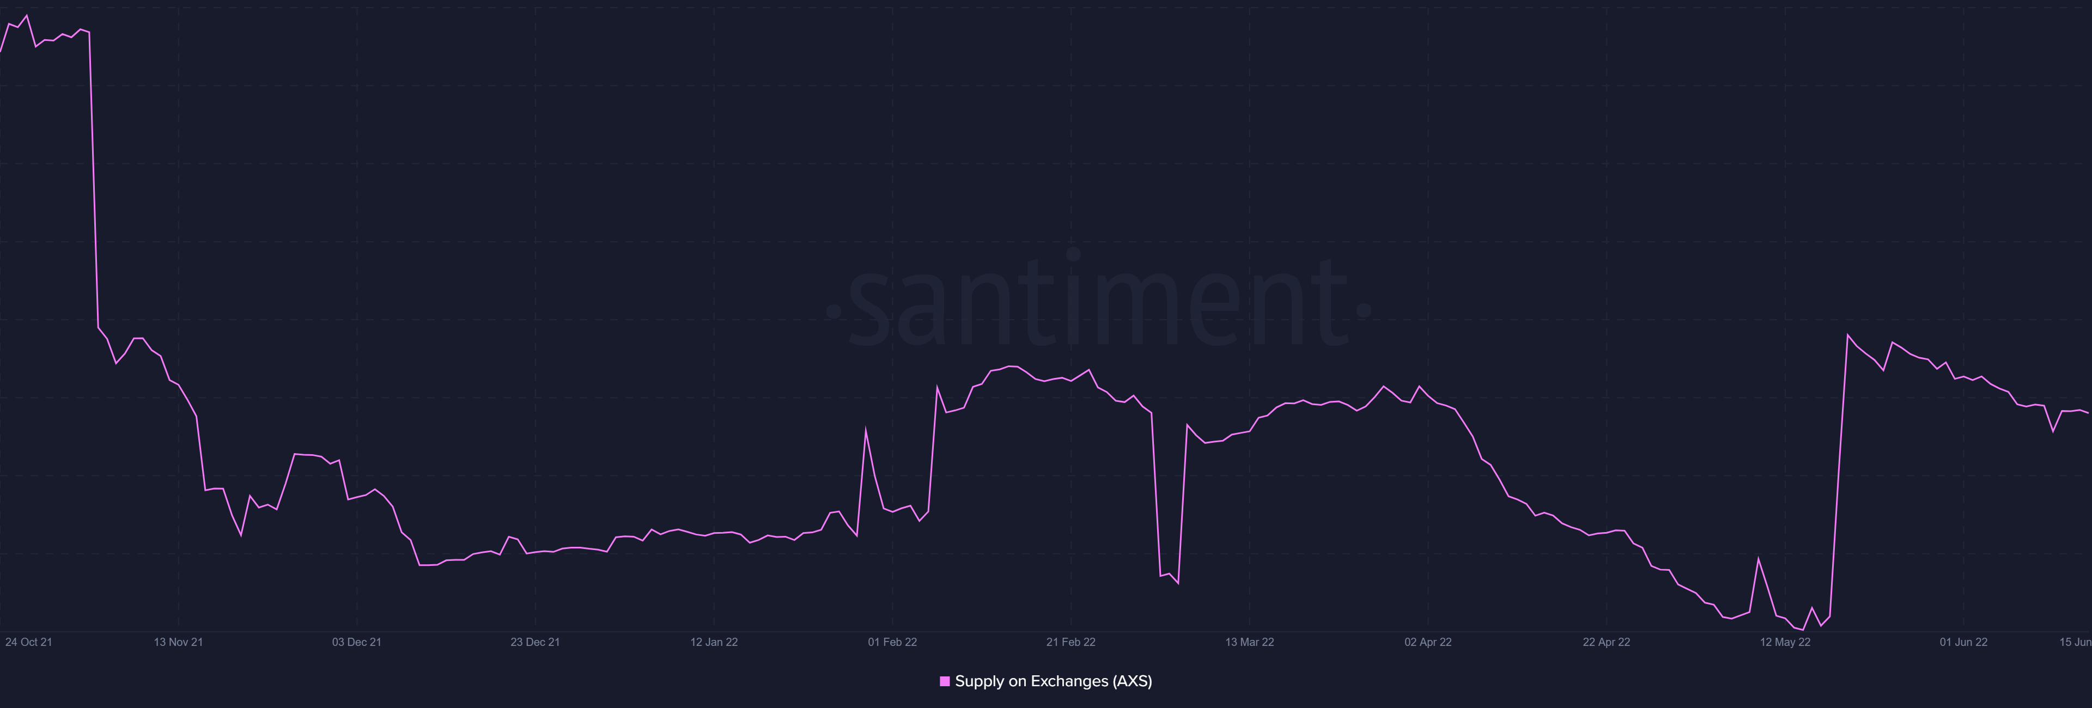This screenshot has height=708, width=2092.
Task: Select the 02 Apr 22 axis date
Action: click(x=1428, y=642)
